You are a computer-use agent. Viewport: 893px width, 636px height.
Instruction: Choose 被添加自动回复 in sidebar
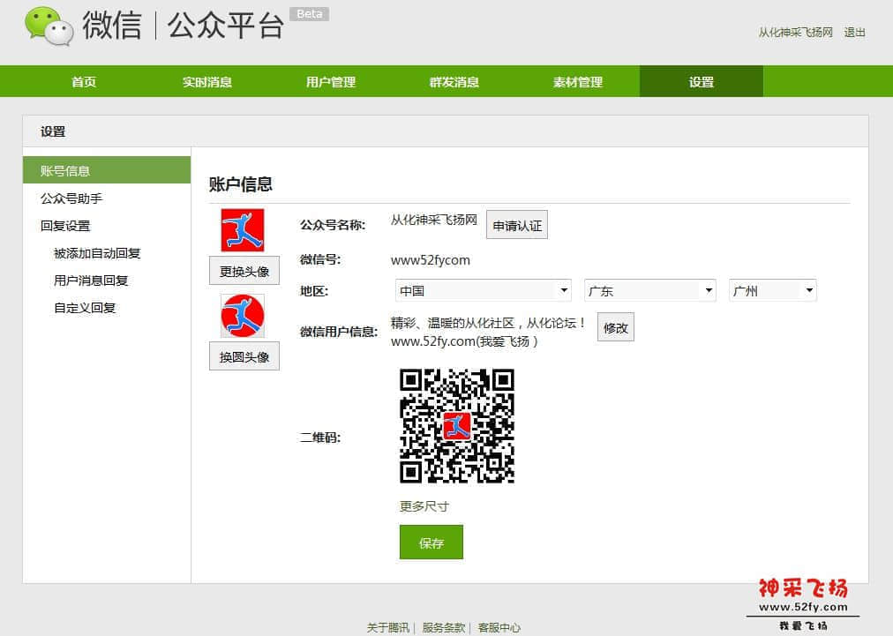point(97,253)
